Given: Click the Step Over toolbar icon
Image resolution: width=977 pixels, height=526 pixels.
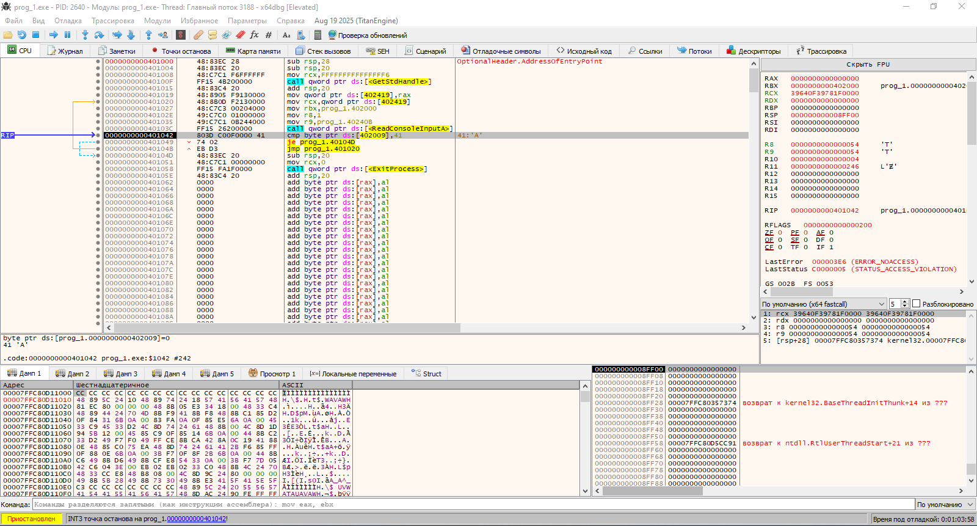Looking at the screenshot, I should tap(99, 35).
